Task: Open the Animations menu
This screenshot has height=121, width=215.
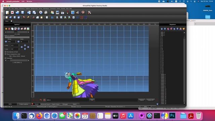Action: click(x=46, y=8)
